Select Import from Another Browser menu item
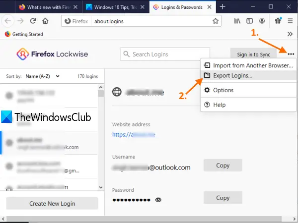 [248, 65]
